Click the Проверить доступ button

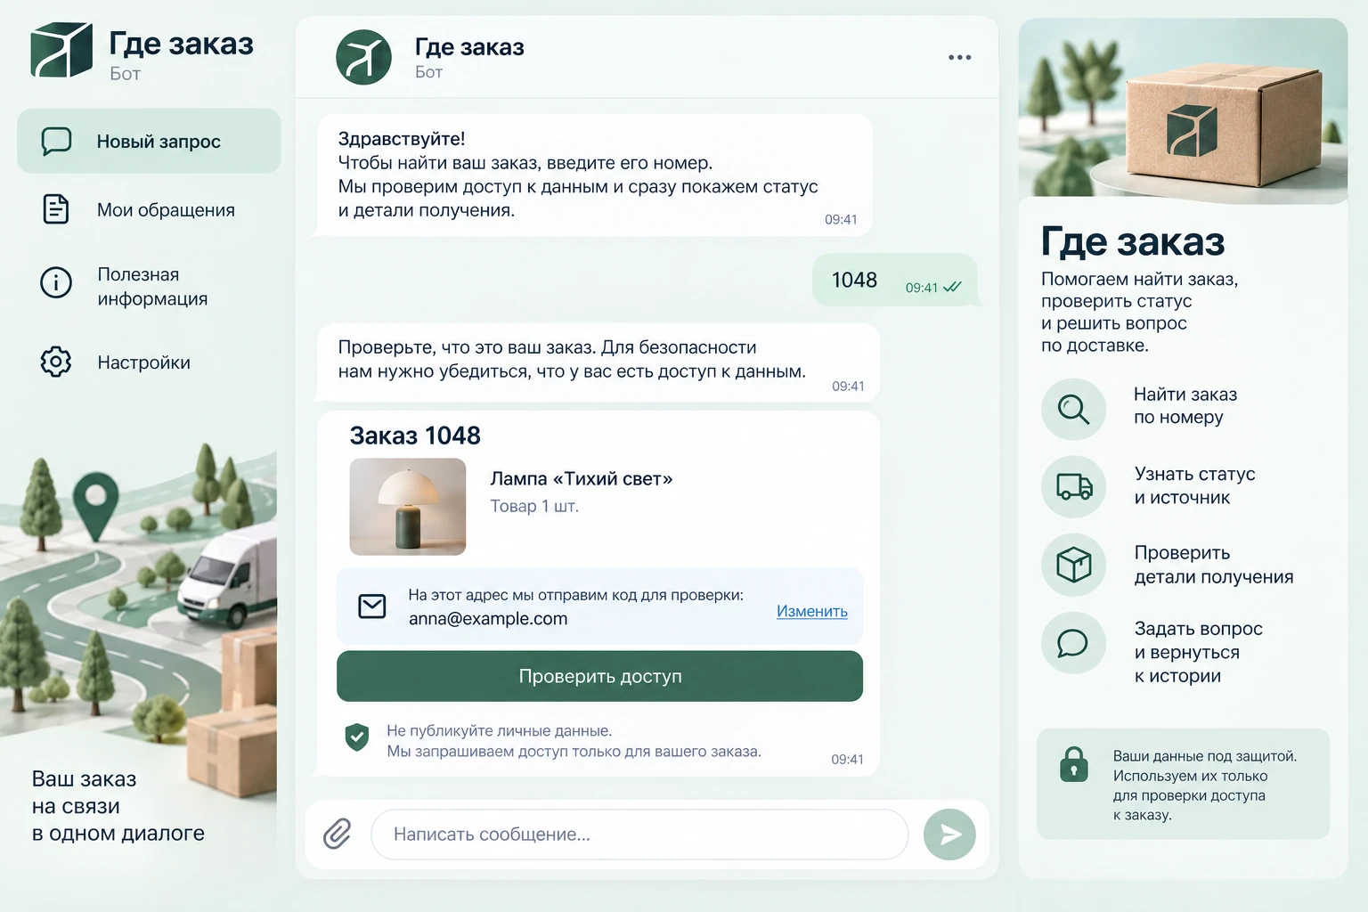pyautogui.click(x=599, y=676)
